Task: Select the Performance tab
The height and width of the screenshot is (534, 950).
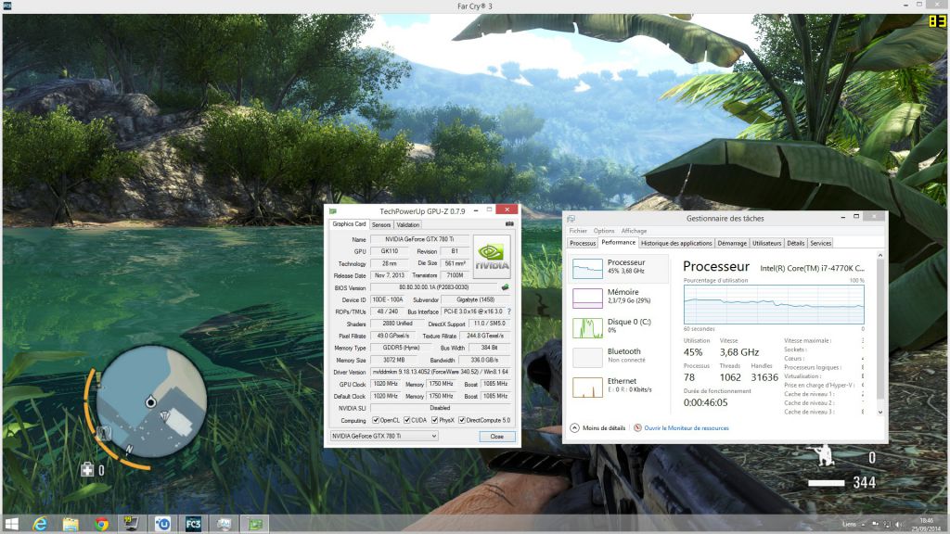Action: [x=619, y=243]
